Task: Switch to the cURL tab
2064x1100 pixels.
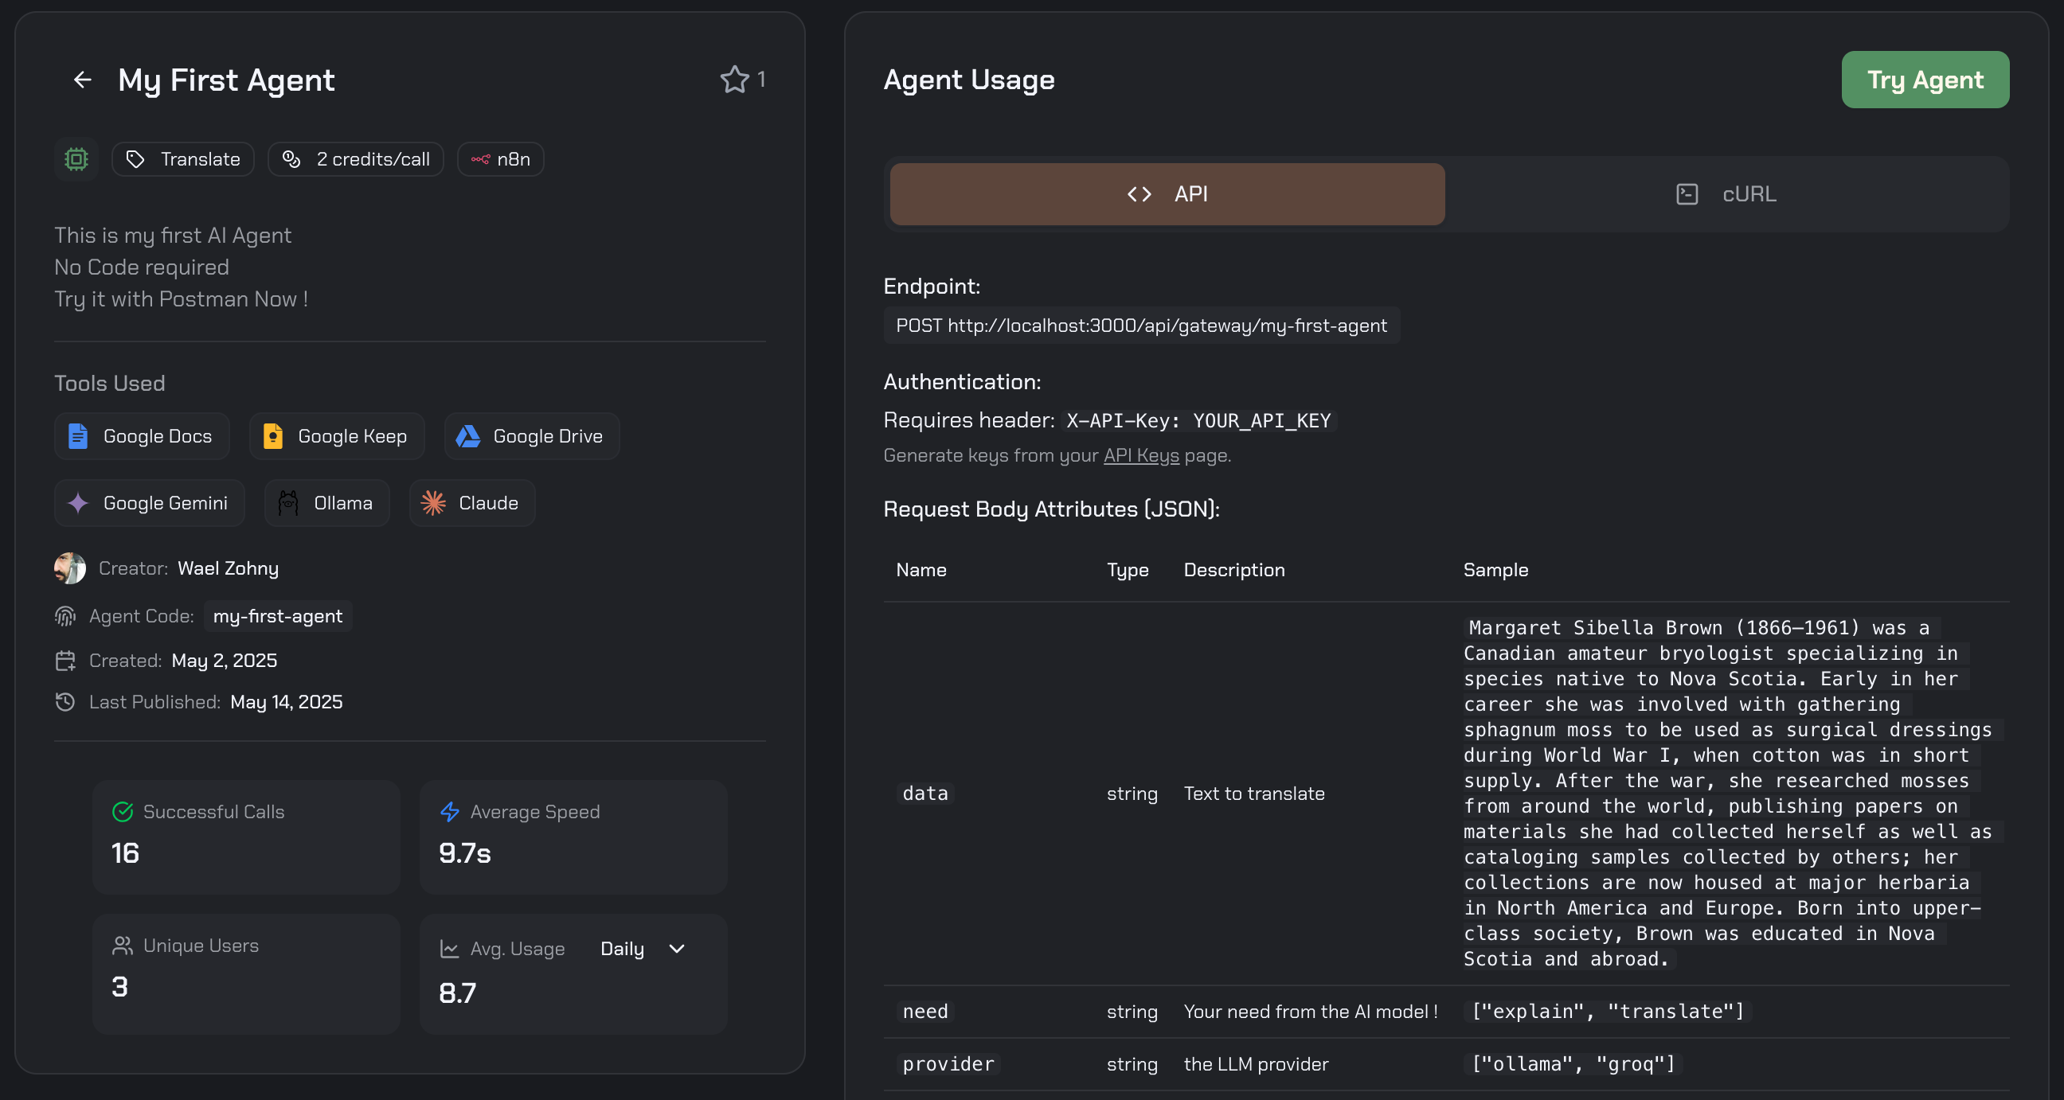Action: 1726,193
